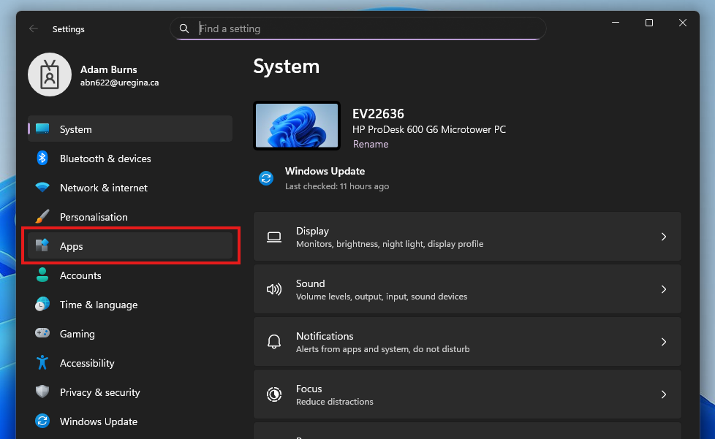Click the Rename link for the PC
Viewport: 715px width, 439px height.
point(371,144)
